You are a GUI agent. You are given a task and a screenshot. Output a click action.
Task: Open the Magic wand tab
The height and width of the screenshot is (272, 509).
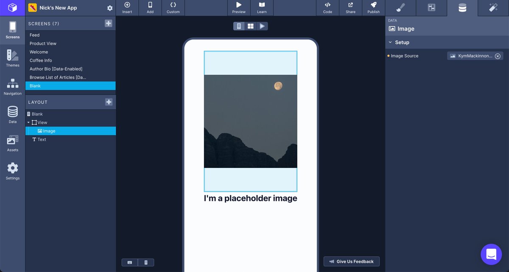492,7
